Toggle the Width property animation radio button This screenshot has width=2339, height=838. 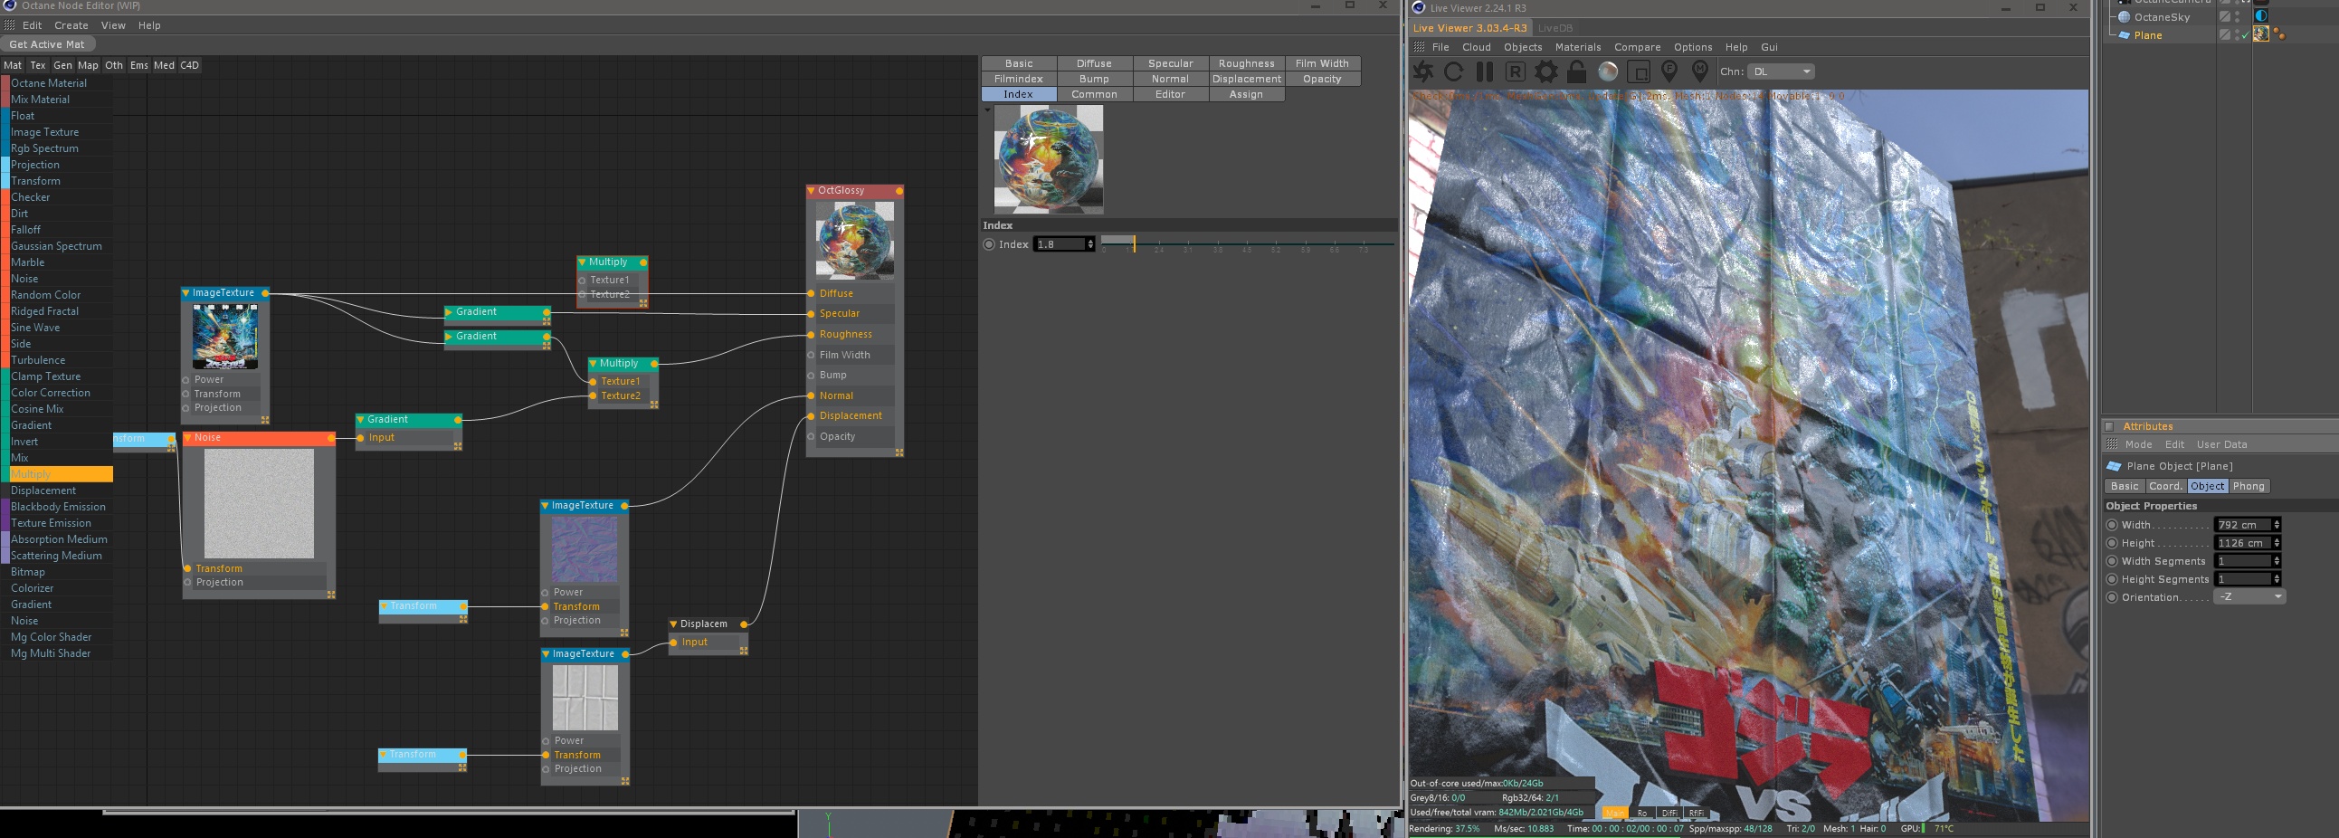[2112, 525]
